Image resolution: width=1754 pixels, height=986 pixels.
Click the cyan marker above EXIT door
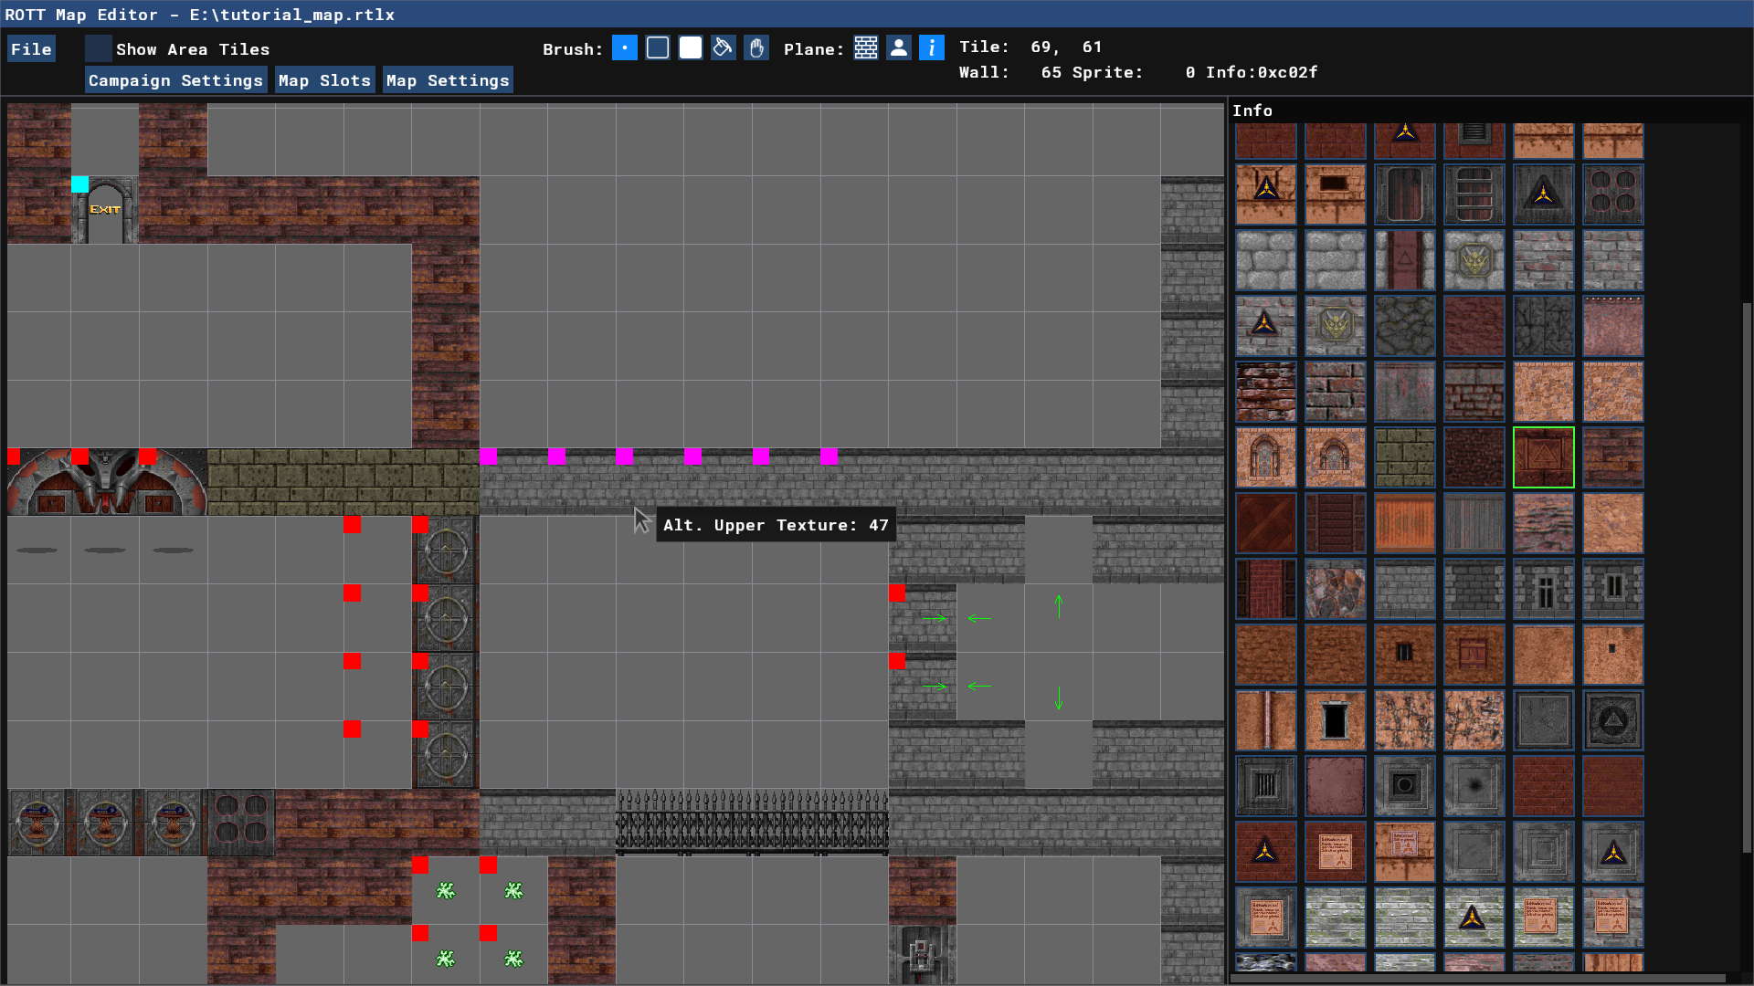80,184
